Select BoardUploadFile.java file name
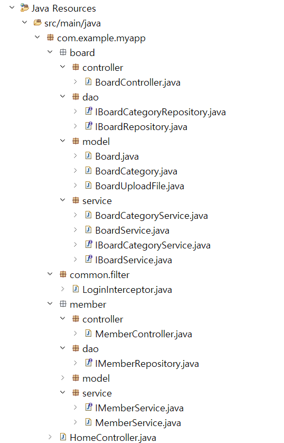The image size is (284, 443). (139, 186)
